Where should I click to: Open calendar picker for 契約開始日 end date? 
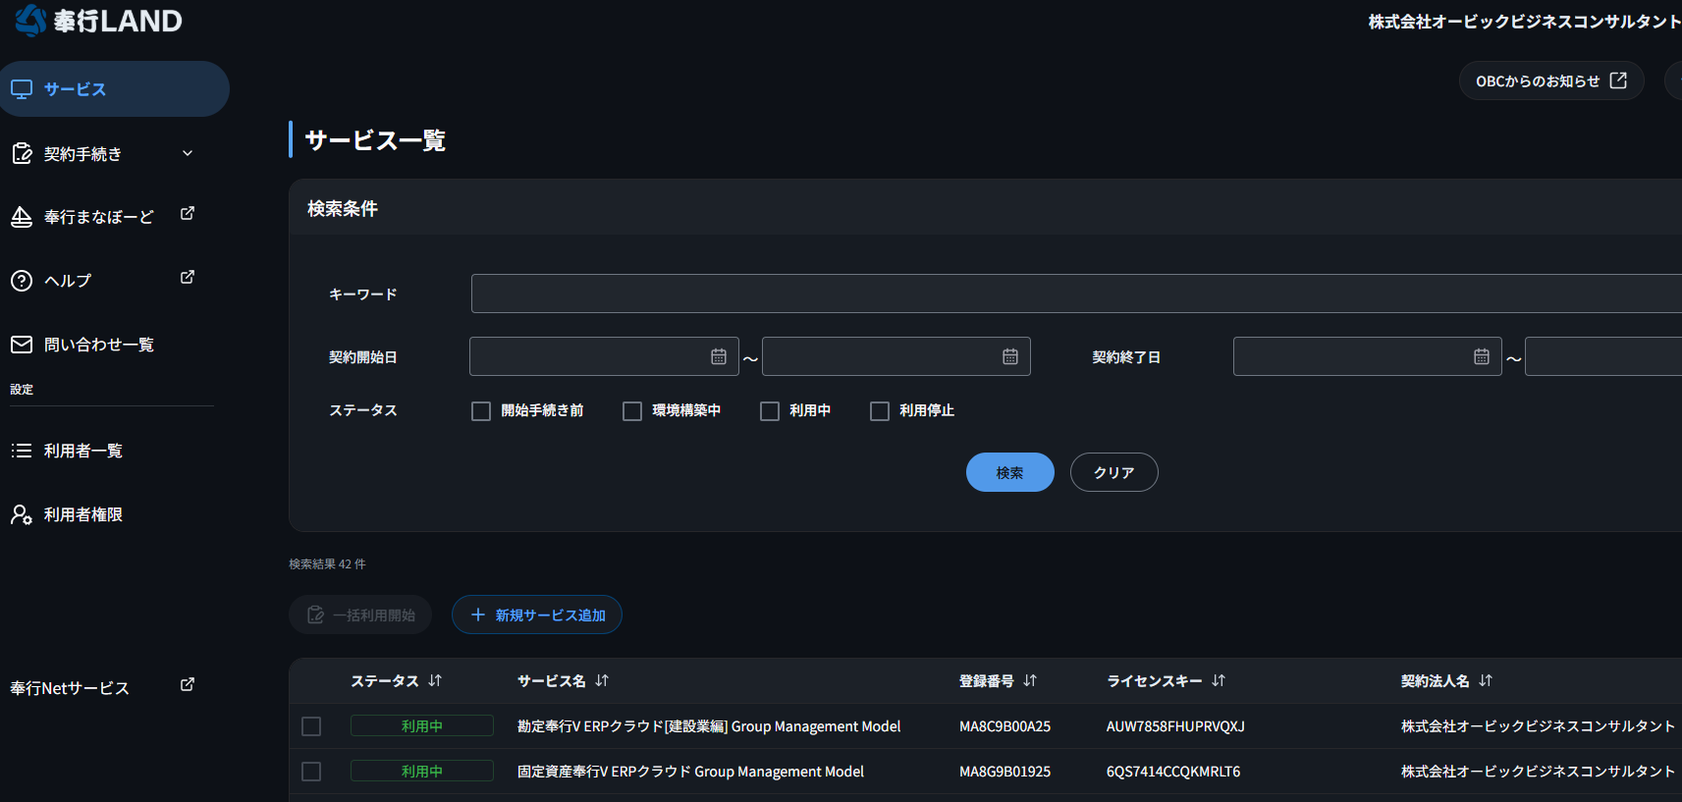tap(1010, 356)
